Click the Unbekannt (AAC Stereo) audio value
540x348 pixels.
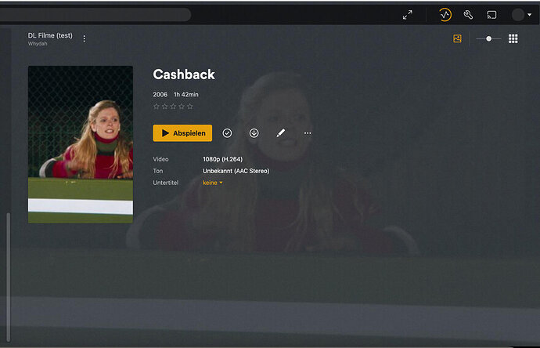coord(236,171)
